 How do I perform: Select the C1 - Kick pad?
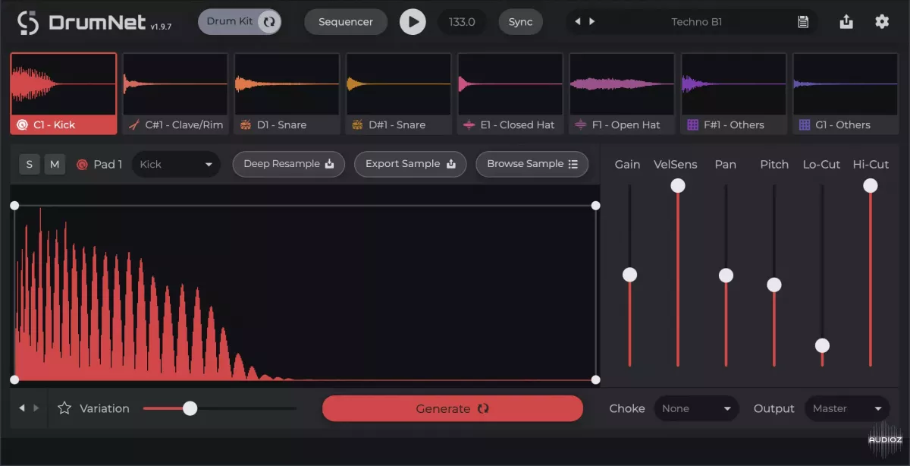[x=64, y=93]
